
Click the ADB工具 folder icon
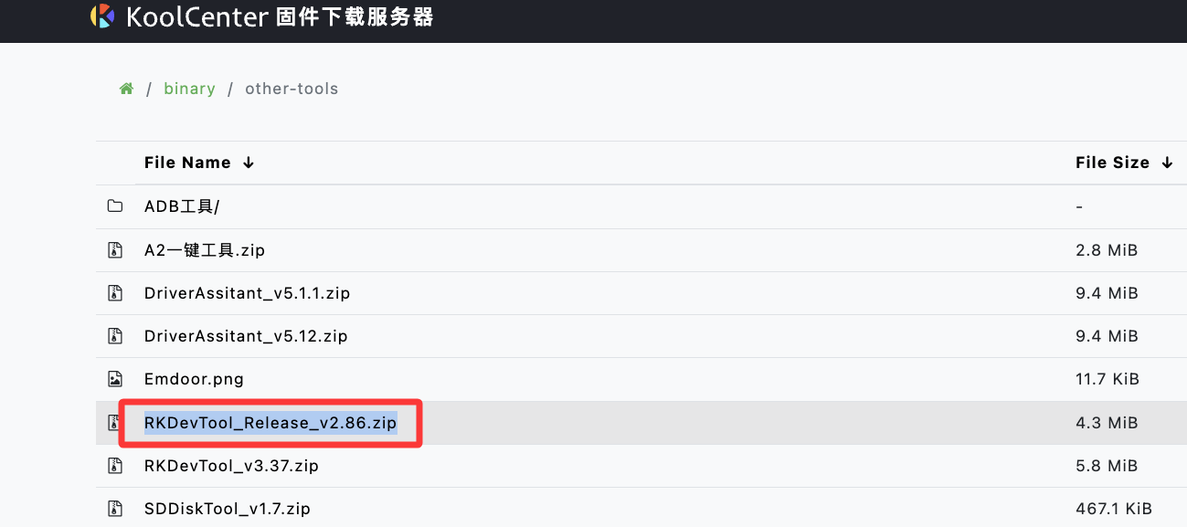coord(115,206)
